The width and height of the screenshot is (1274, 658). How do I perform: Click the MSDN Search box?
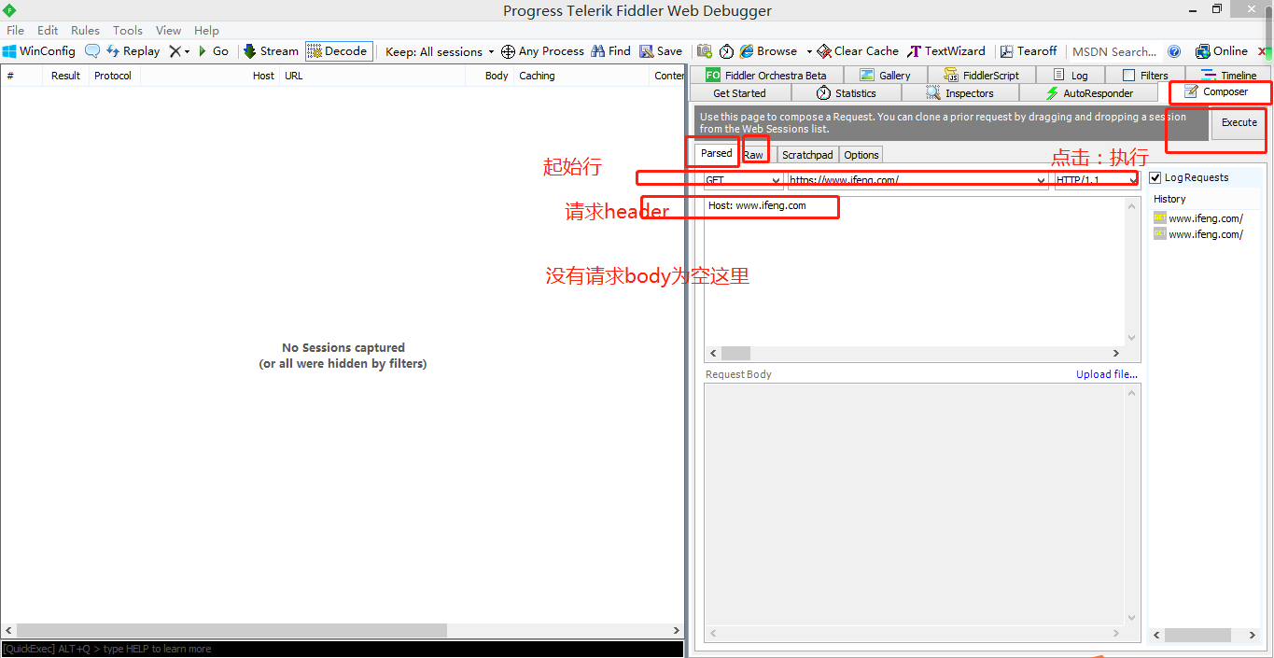pyautogui.click(x=1114, y=51)
